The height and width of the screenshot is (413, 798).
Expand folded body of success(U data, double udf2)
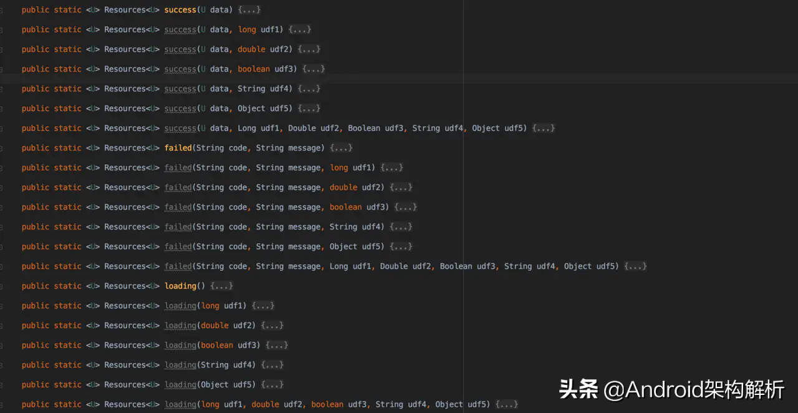click(x=309, y=49)
